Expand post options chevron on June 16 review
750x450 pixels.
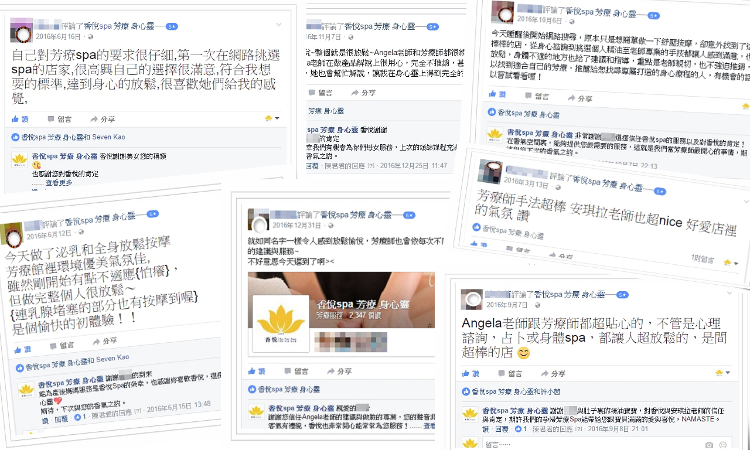click(x=279, y=25)
